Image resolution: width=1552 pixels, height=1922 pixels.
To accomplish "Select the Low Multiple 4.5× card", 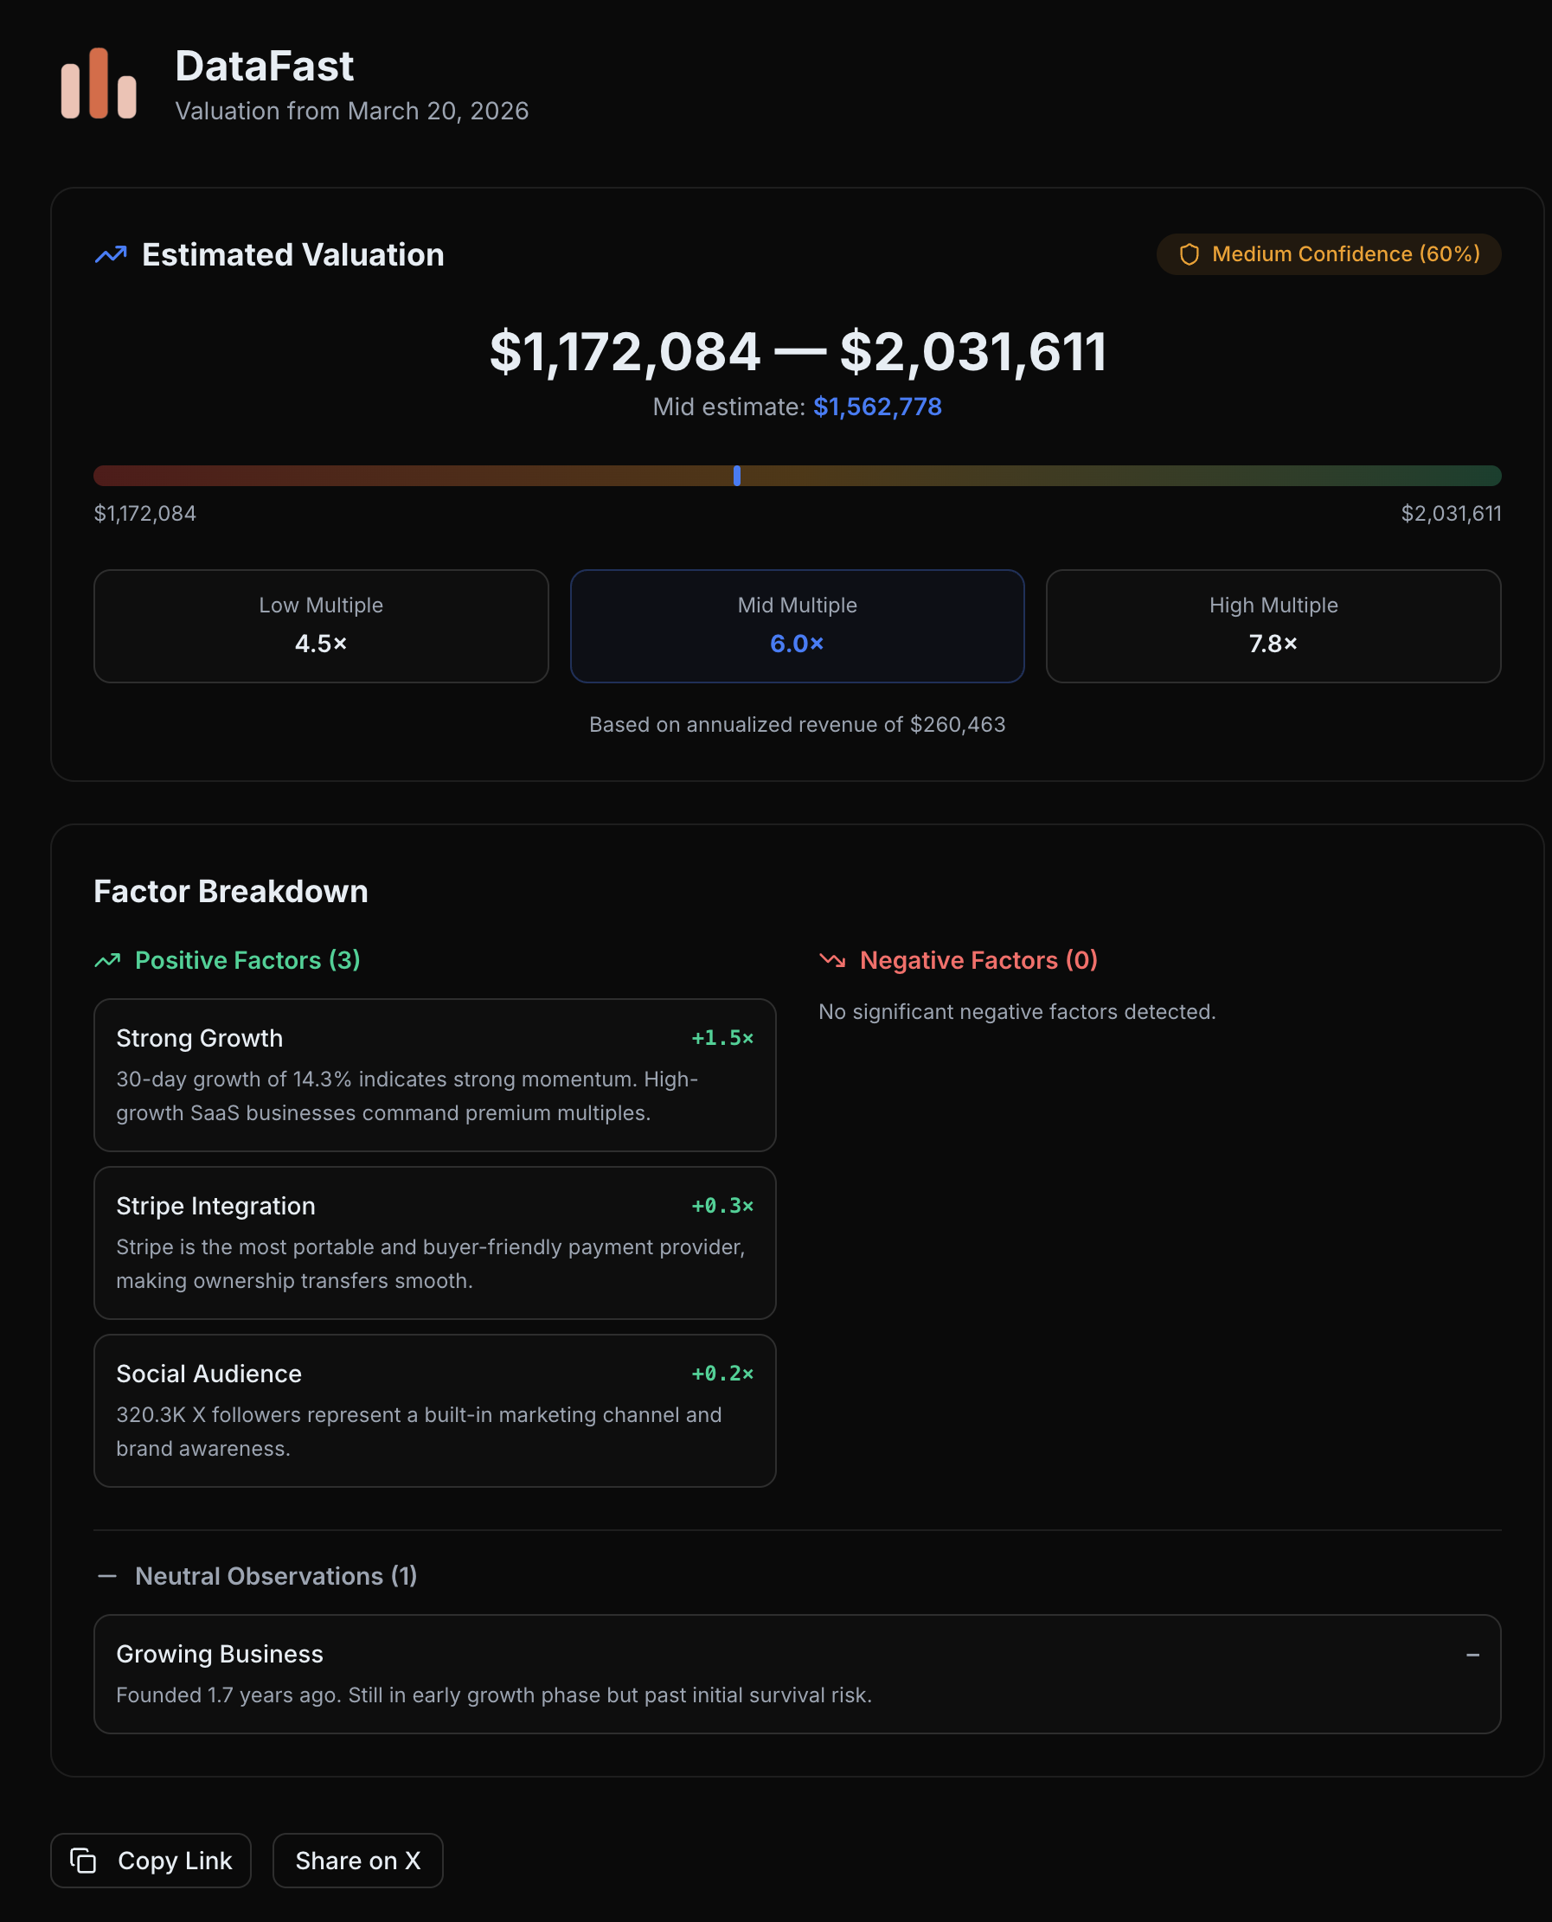I will click(x=321, y=625).
